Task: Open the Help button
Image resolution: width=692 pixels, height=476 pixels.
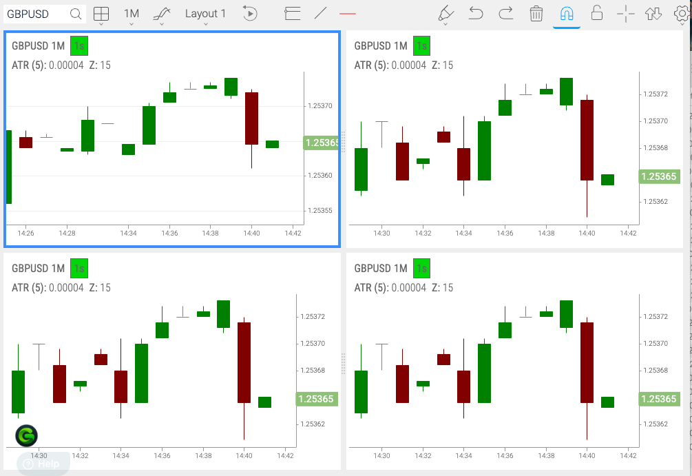Action: (43, 464)
